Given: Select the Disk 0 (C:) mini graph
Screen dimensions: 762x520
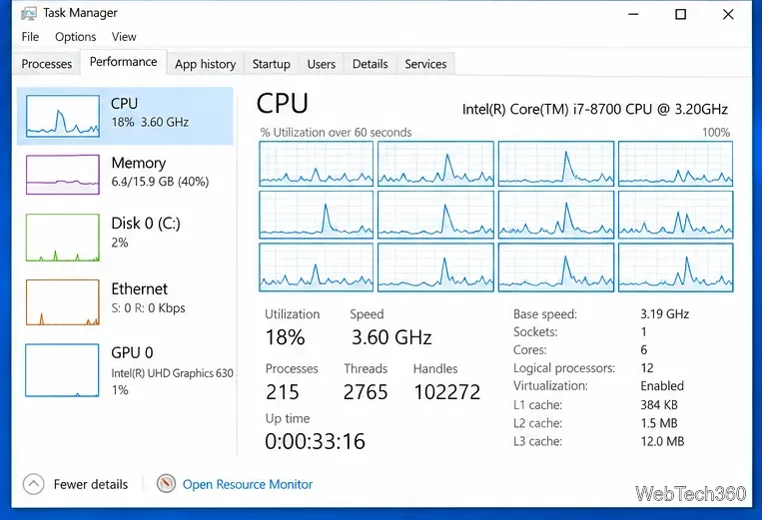Looking at the screenshot, I should coord(63,238).
